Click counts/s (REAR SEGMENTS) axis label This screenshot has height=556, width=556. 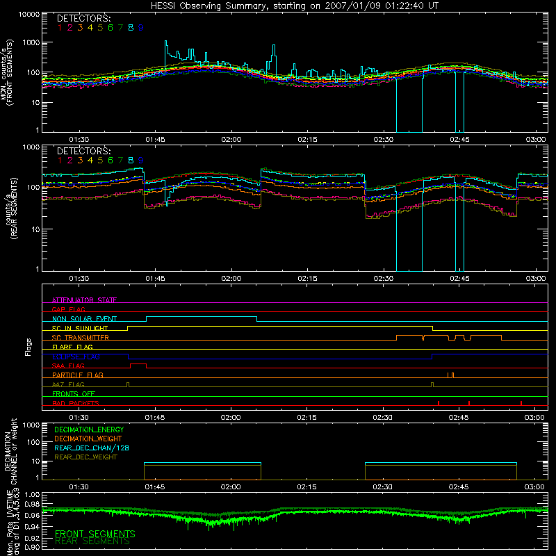(10, 208)
